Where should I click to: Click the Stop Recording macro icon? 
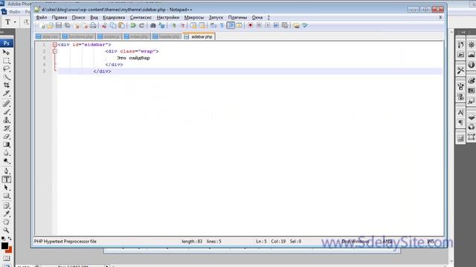click(x=259, y=26)
